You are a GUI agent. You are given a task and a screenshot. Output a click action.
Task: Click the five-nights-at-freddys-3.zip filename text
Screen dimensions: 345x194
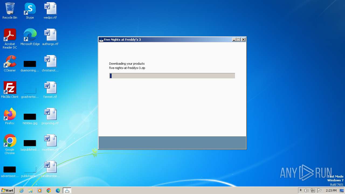[x=127, y=68]
